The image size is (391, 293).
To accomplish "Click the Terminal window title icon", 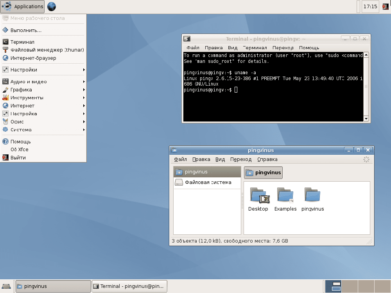I will tap(187, 39).
